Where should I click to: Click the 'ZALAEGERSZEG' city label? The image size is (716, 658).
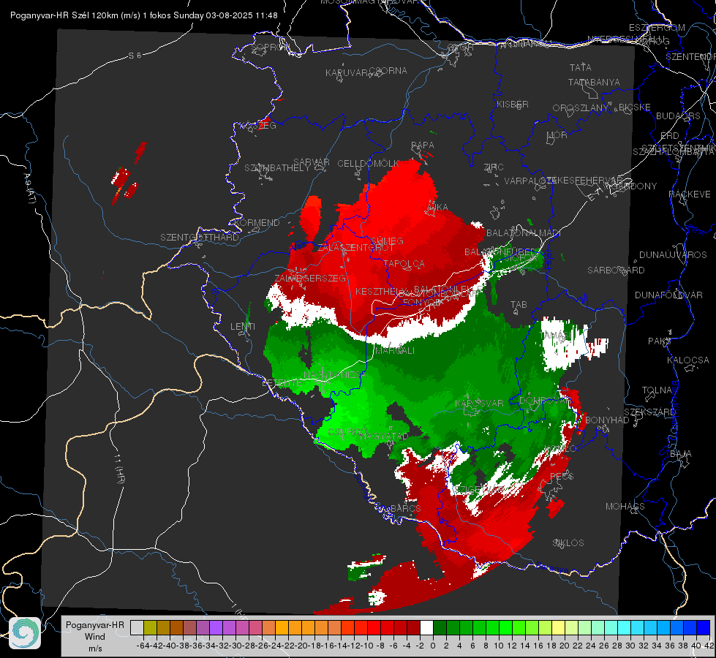(310, 278)
